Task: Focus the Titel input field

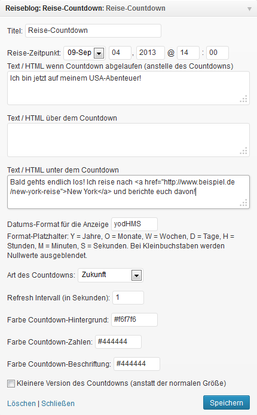Action: point(93,30)
